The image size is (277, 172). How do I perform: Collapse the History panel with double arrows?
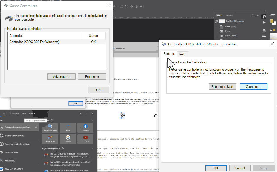[253, 15]
